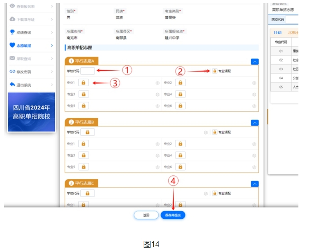Click the heart icon for 志愿填报
This screenshot has height=252, width=314.
coord(12,45)
